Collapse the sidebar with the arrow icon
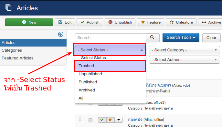Viewport: 222px width, 127px height. (x=61, y=34)
